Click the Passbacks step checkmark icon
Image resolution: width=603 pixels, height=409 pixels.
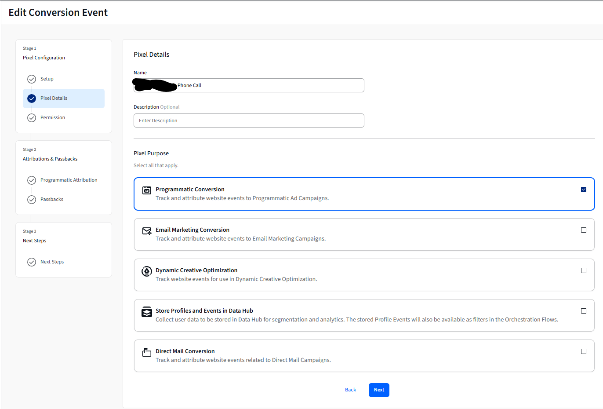(32, 200)
